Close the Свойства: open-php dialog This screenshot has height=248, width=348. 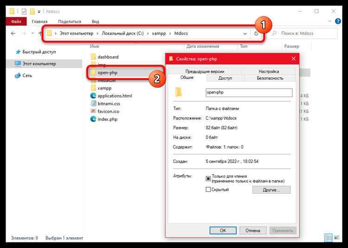coord(293,59)
